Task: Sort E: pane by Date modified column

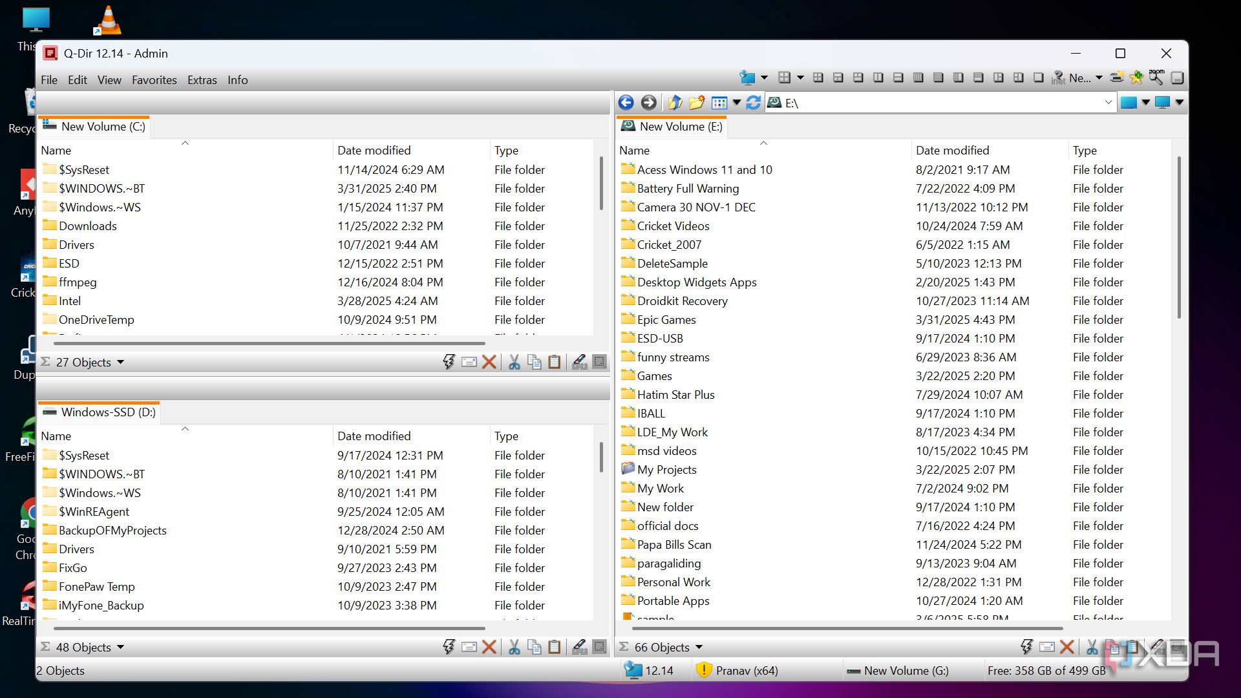Action: coord(989,151)
